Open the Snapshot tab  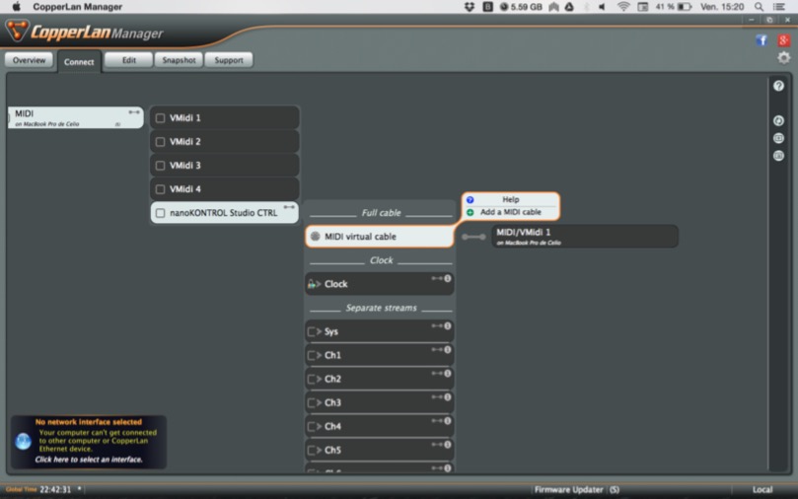coord(179,60)
